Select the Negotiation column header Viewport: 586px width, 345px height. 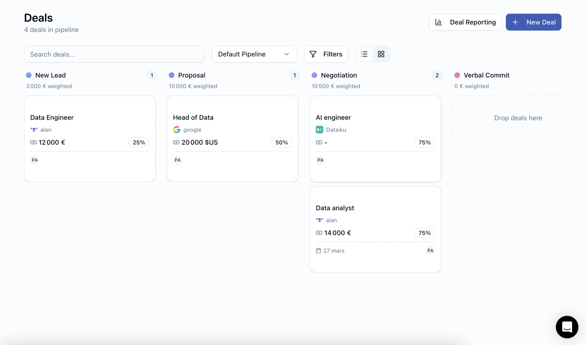tap(339, 75)
